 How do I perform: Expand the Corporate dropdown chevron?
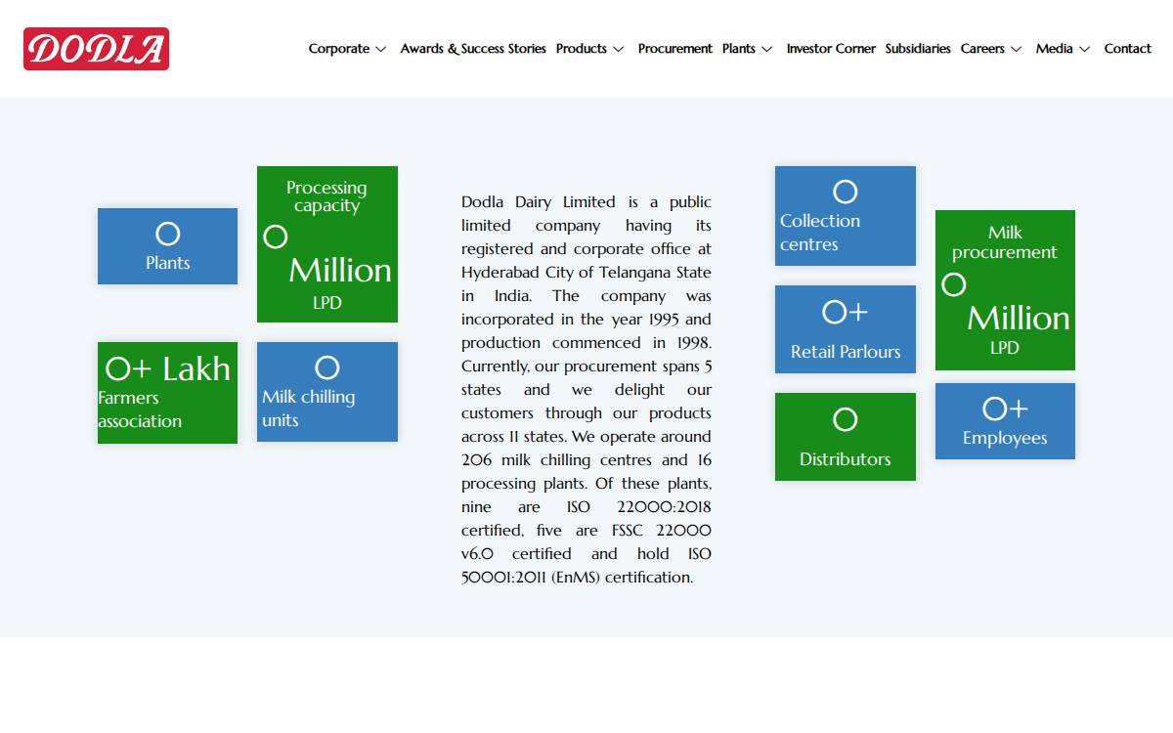tap(381, 49)
